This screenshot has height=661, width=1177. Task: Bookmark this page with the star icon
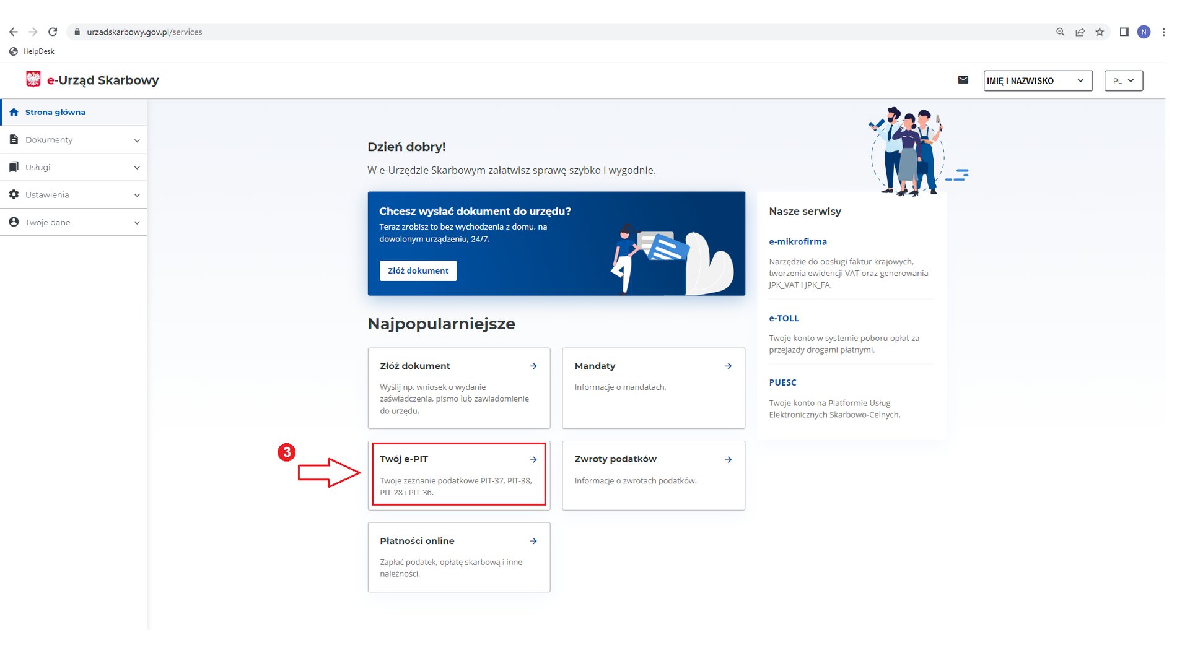[1100, 32]
